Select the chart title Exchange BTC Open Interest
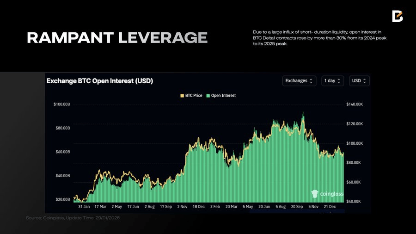The image size is (416, 234). coord(99,81)
